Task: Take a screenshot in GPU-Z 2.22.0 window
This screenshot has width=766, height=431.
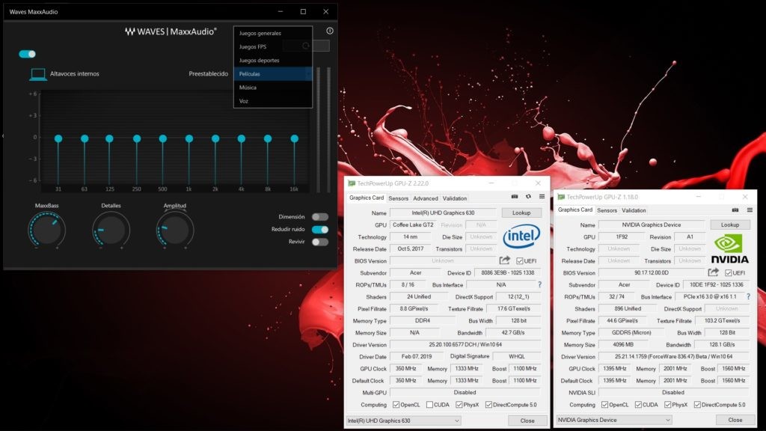Action: pos(515,197)
